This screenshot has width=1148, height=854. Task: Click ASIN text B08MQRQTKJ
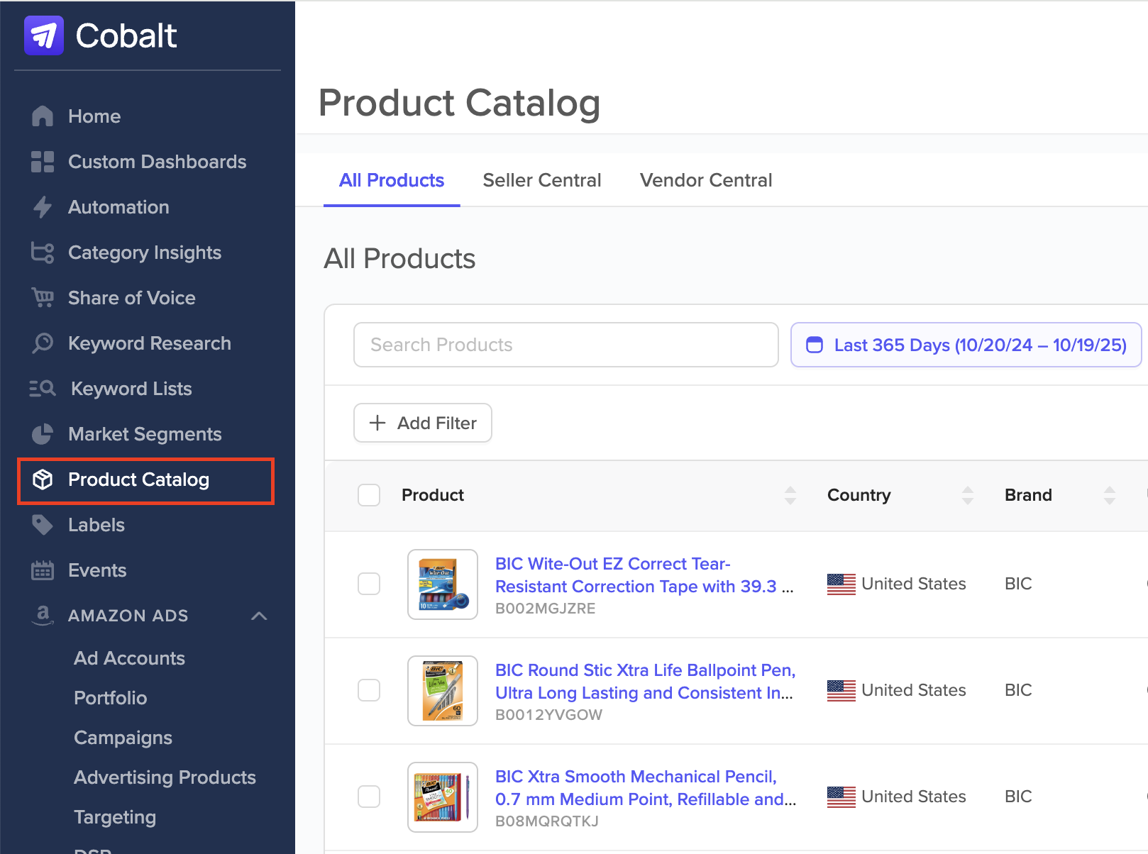point(547,821)
